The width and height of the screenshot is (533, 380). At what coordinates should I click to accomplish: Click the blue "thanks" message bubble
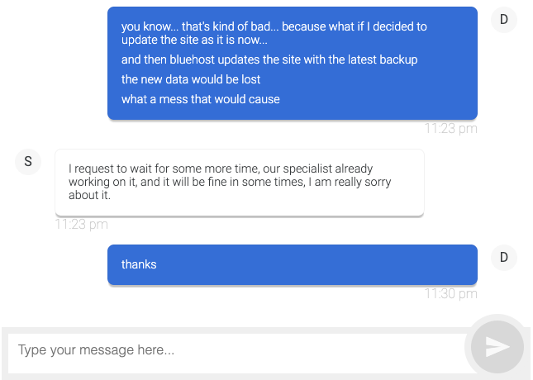tap(293, 264)
